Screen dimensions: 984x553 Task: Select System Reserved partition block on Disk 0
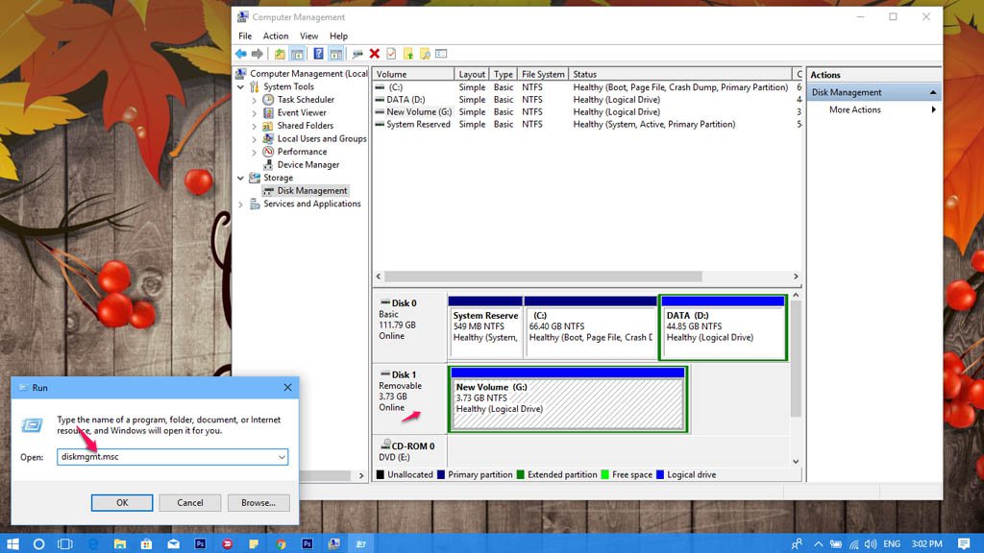pos(485,328)
